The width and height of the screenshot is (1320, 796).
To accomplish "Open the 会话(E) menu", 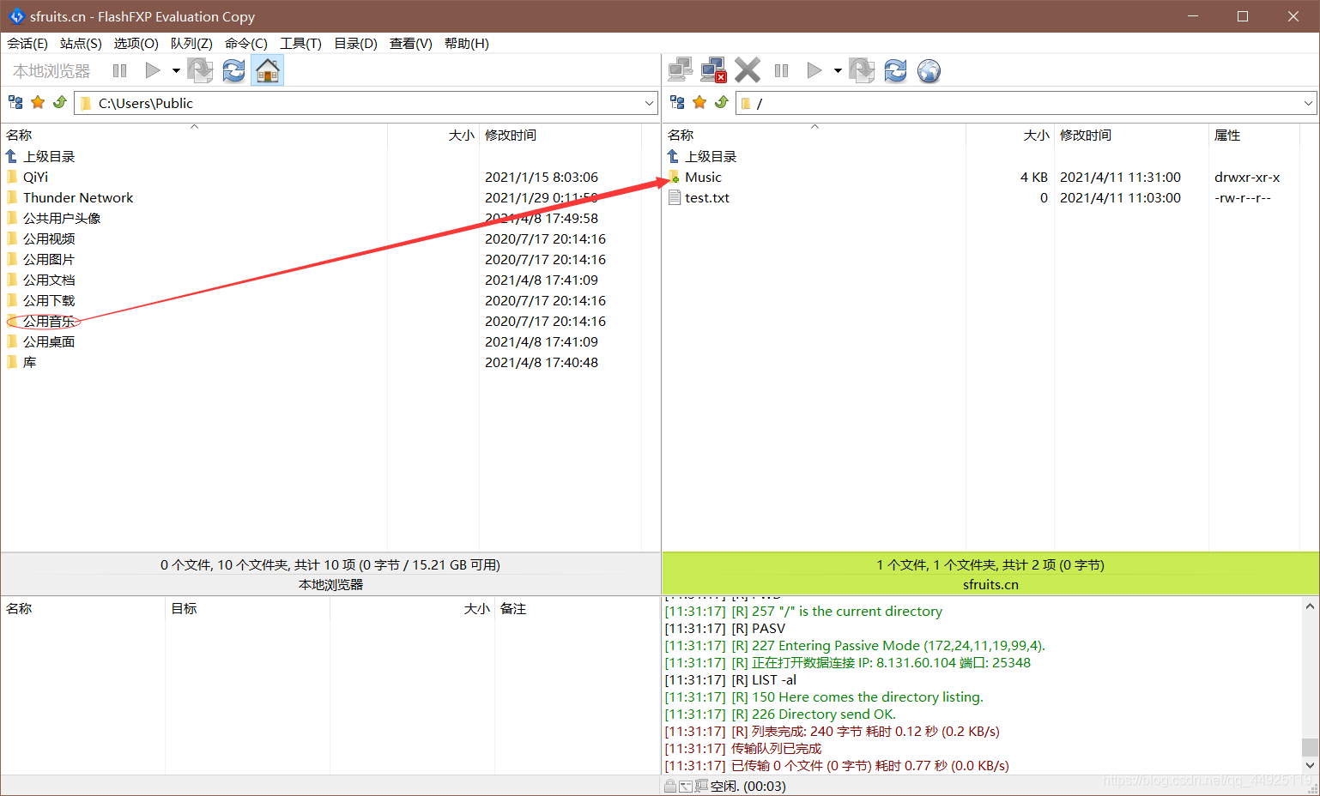I will coord(27,44).
